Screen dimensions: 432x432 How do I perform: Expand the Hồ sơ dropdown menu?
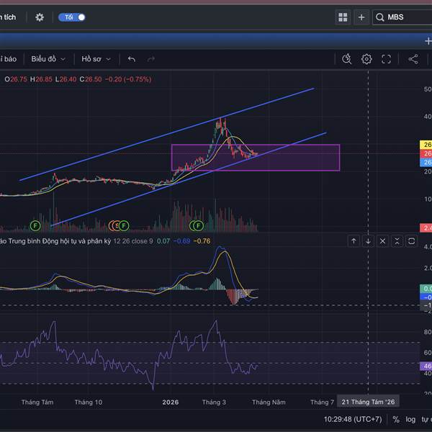pos(96,59)
